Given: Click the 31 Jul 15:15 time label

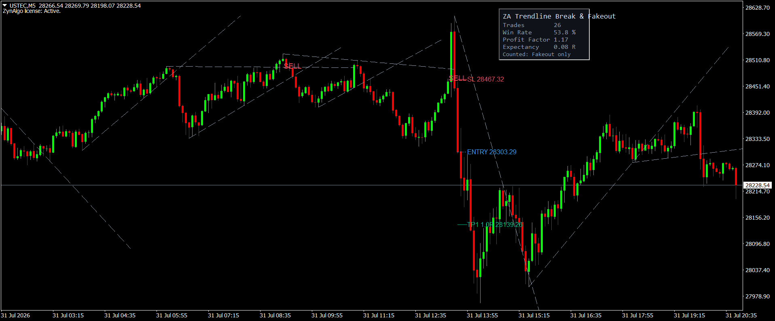Looking at the screenshot, I should tap(534, 315).
